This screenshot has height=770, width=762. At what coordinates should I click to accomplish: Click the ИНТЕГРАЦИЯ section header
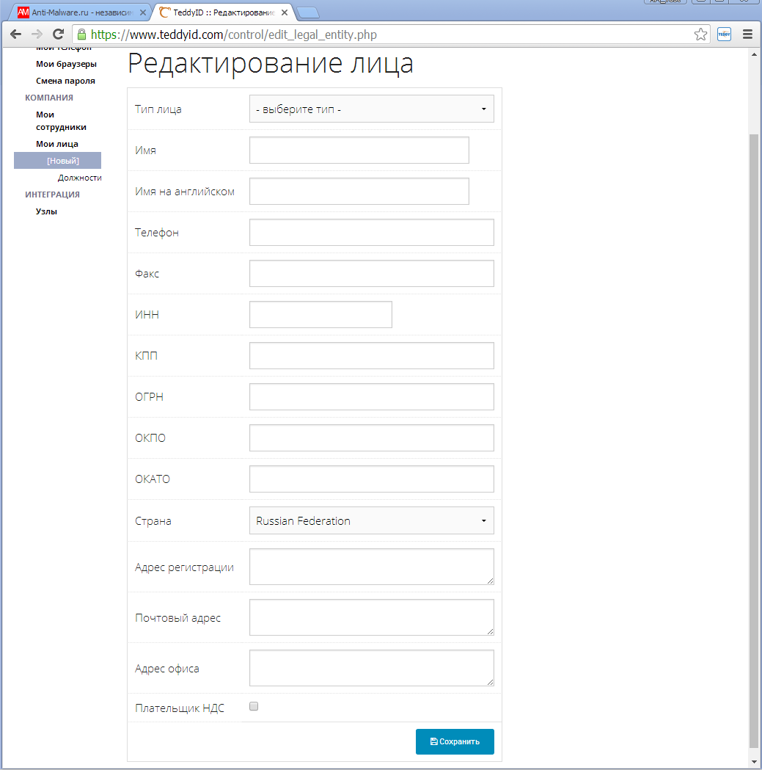[53, 195]
